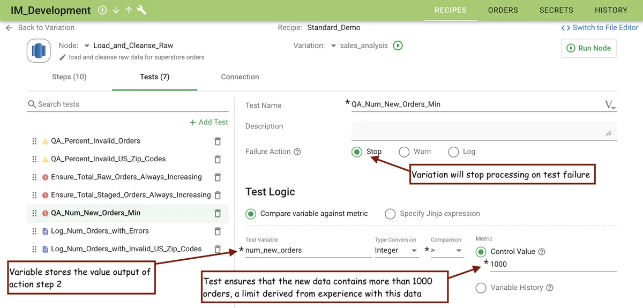
Task: Click trash icon for Log_Num_Orders_with_Errors
Action: [x=218, y=231]
